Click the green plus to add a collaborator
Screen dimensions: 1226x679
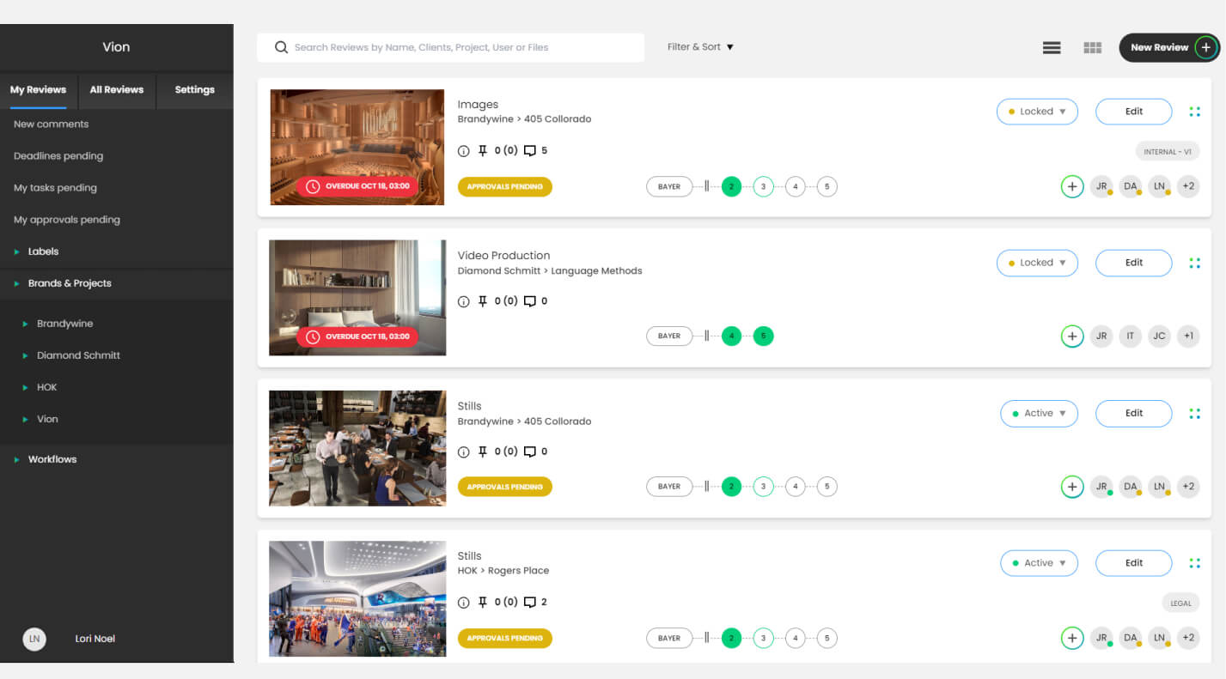click(x=1072, y=186)
